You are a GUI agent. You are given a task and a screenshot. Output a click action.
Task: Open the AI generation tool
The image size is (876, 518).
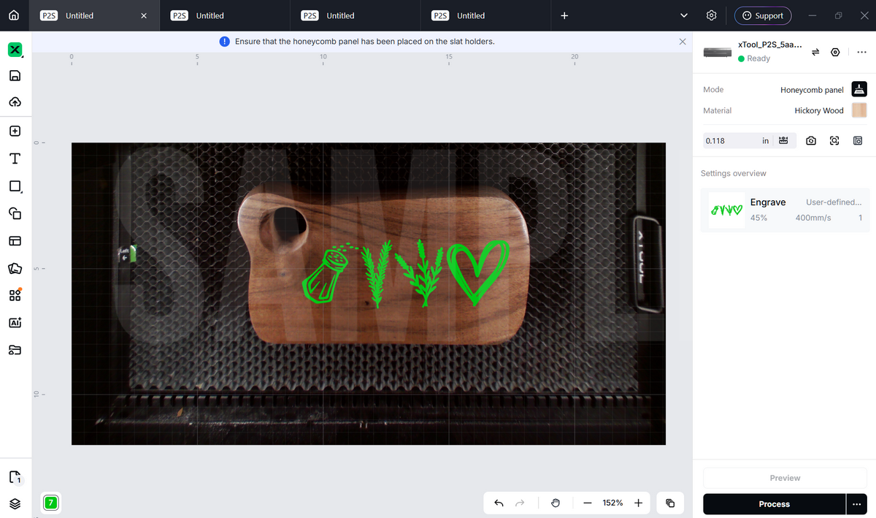tap(15, 322)
